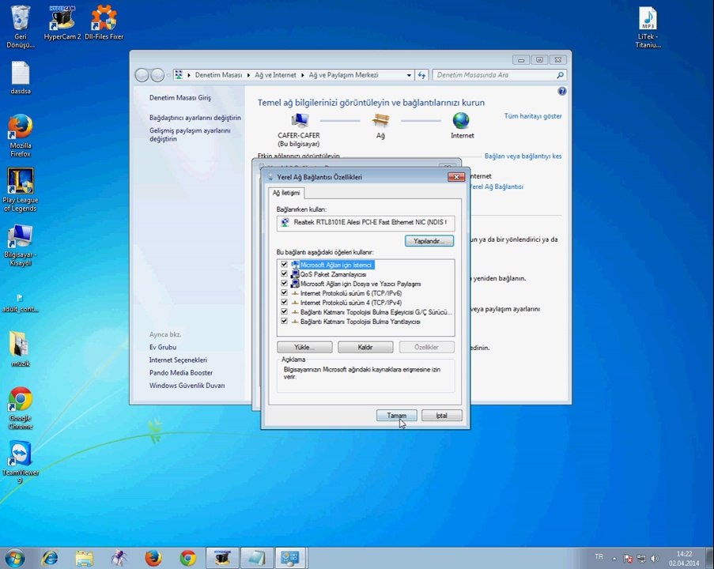This screenshot has width=714, height=569.
Task: Select the Ağ İletişimi tab
Action: (286, 193)
